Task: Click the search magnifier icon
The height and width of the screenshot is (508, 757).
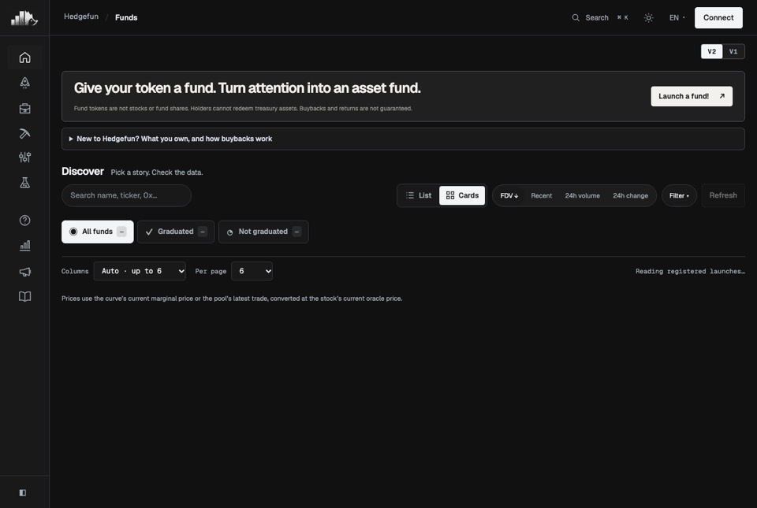Action: coord(576,17)
